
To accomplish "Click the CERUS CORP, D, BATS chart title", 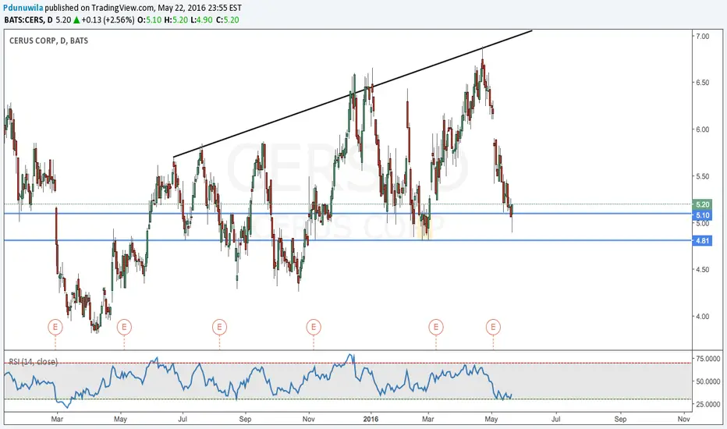I will tap(48, 41).
